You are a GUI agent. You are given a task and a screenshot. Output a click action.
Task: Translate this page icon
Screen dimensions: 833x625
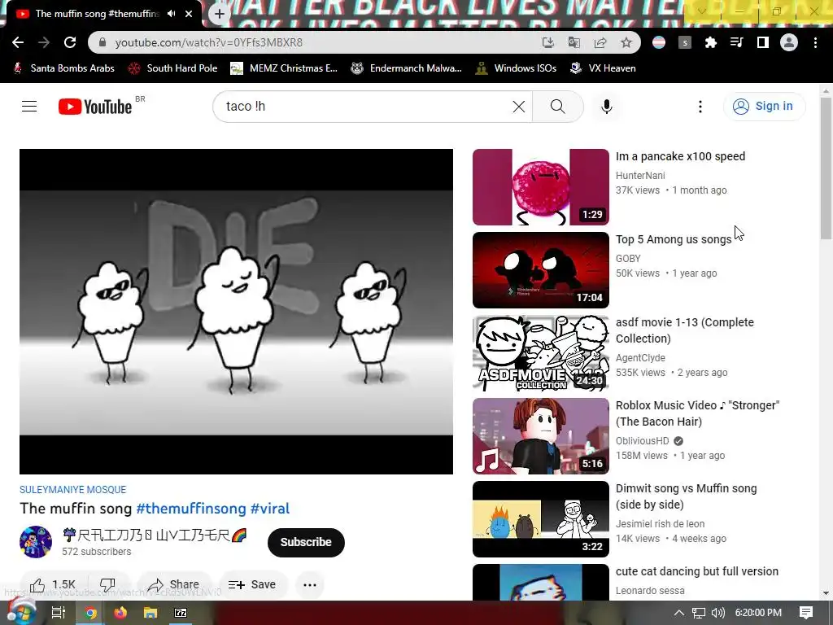574,42
